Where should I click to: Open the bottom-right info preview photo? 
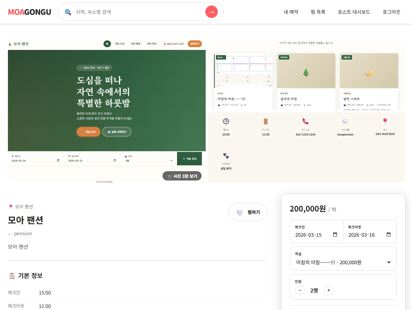(306, 147)
